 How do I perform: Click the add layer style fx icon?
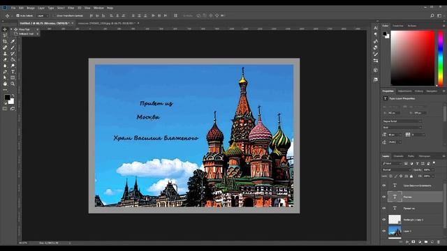[407, 242]
